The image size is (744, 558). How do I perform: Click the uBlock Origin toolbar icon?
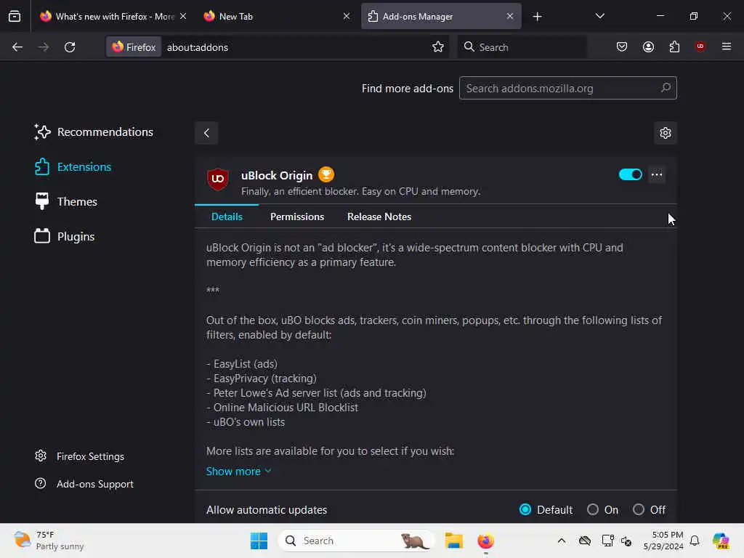[700, 46]
